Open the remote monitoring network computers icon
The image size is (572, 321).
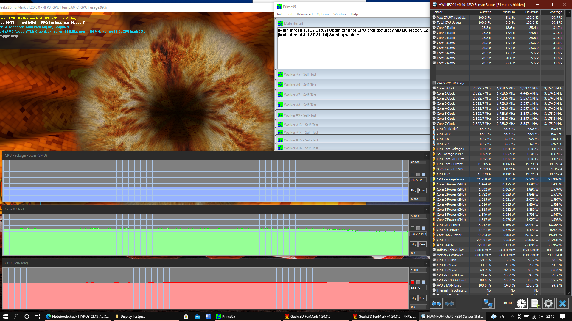click(x=488, y=303)
